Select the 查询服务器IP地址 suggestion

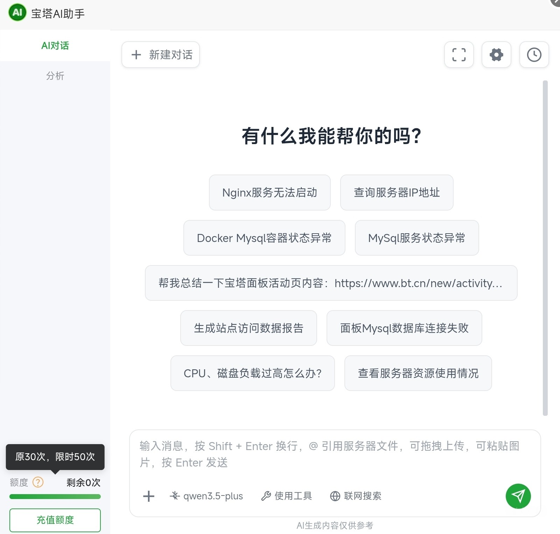coord(397,192)
